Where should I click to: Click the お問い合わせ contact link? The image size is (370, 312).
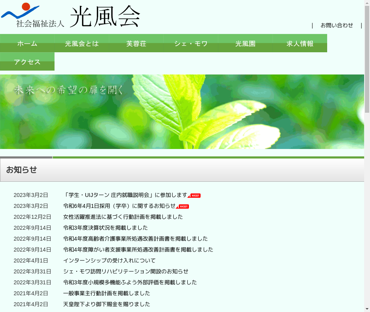tap(337, 25)
